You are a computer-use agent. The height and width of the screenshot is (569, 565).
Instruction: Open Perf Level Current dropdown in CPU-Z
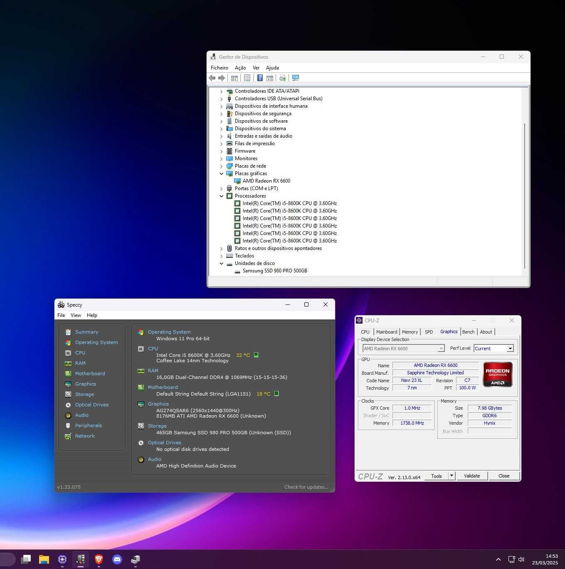(494, 349)
